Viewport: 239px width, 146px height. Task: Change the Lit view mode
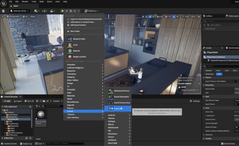[x=25, y=17]
